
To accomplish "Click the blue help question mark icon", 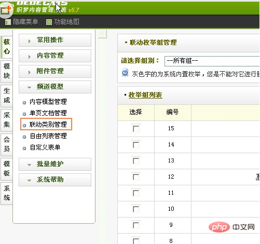I will (125, 73).
